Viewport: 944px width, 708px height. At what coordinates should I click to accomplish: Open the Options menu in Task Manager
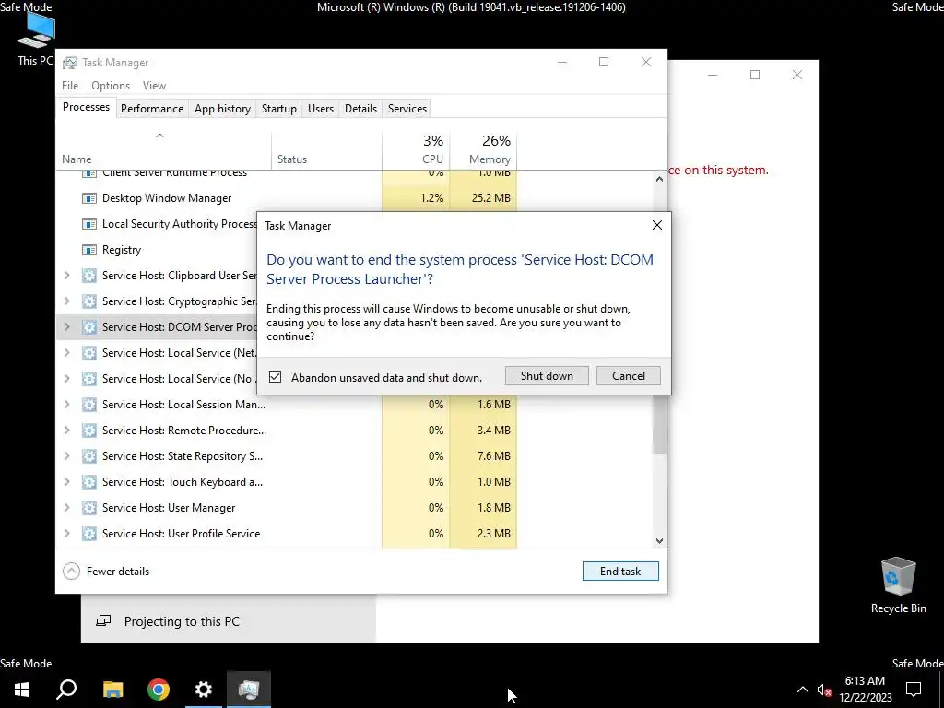click(x=111, y=86)
